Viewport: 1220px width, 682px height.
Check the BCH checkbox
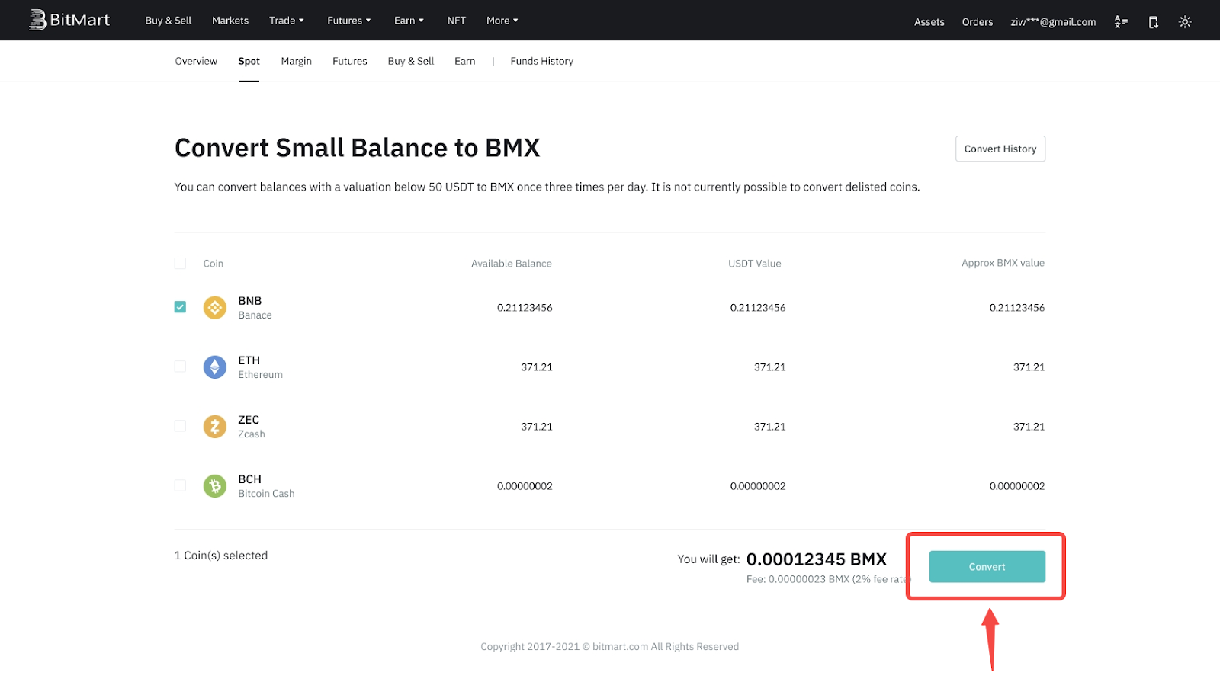click(x=180, y=485)
